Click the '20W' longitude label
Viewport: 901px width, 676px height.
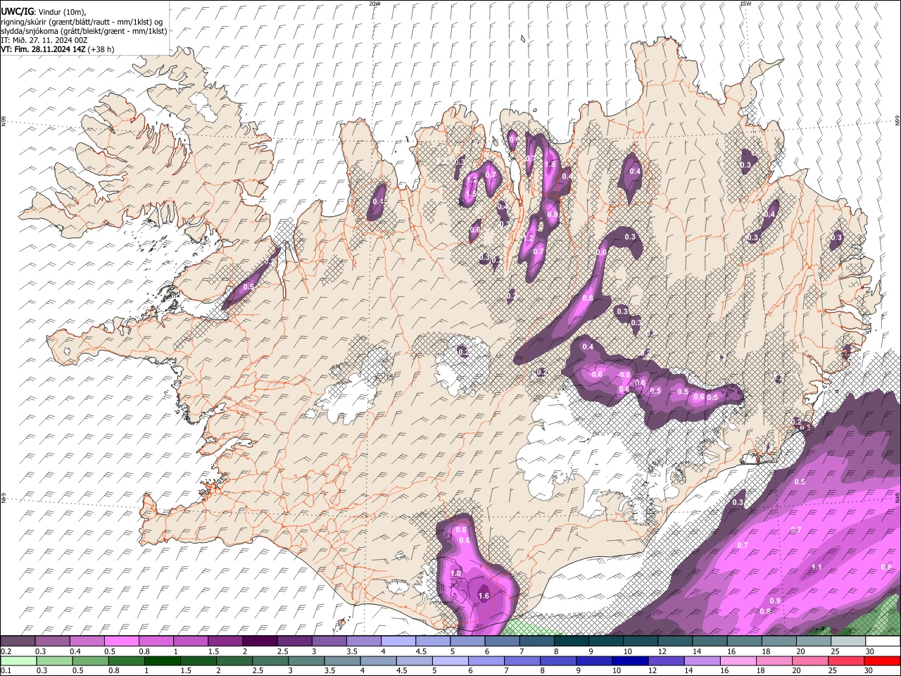pyautogui.click(x=374, y=4)
